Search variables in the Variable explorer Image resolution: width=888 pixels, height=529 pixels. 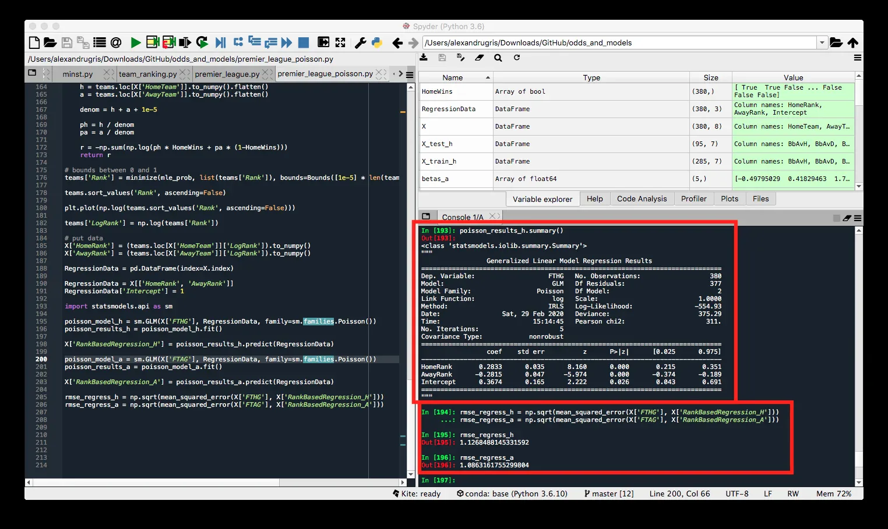(x=498, y=58)
